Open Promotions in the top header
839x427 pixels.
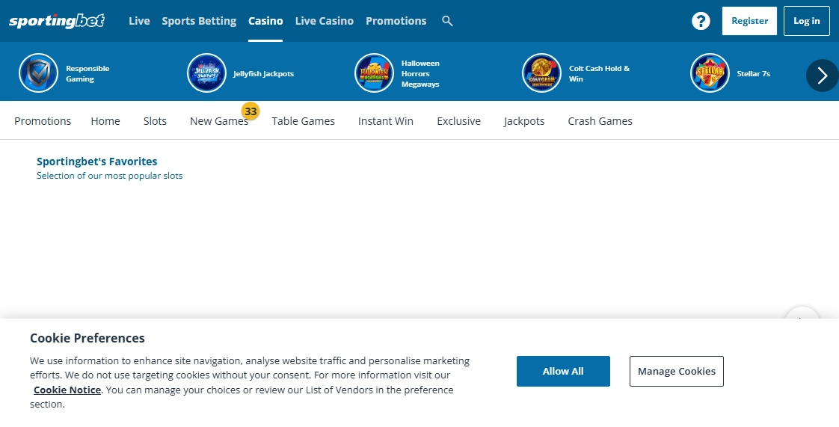(x=396, y=21)
